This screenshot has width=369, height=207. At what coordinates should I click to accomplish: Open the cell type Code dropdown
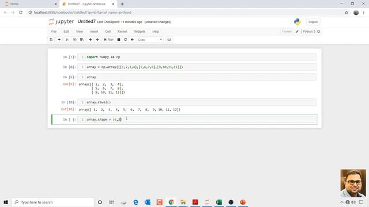pos(150,40)
